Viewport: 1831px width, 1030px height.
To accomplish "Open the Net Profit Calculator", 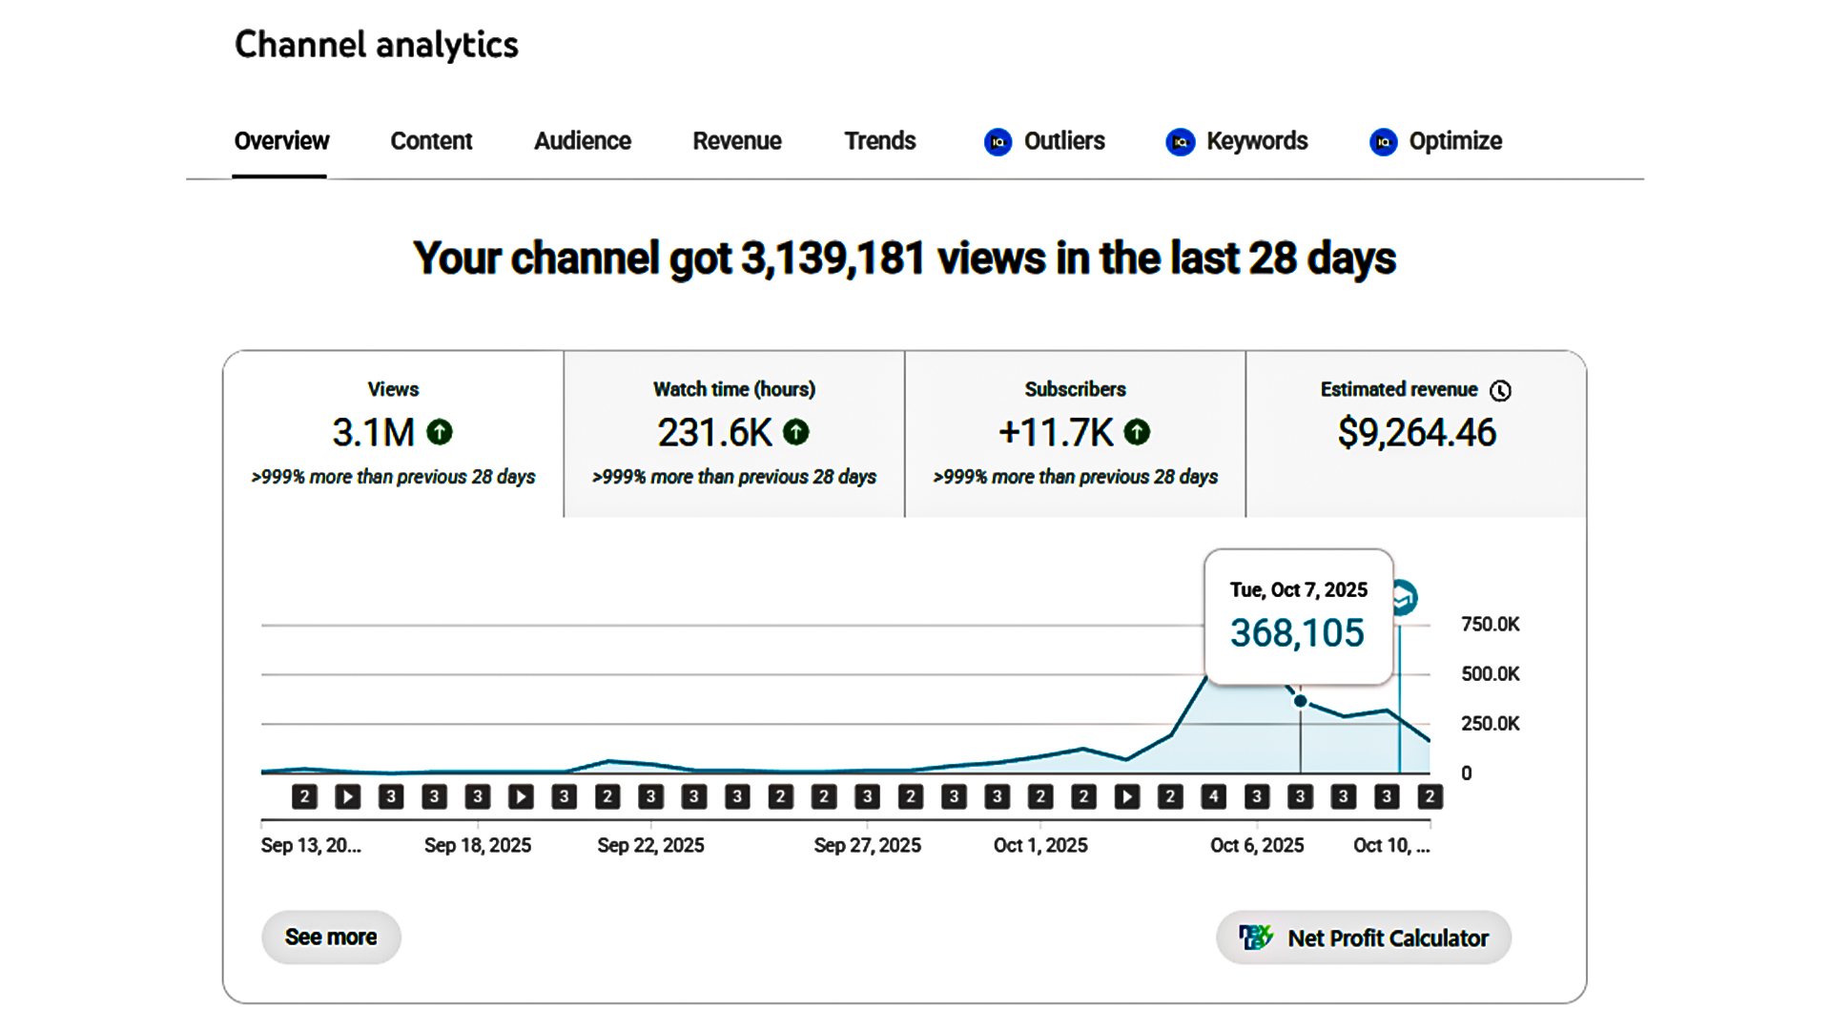I will coord(1364,937).
